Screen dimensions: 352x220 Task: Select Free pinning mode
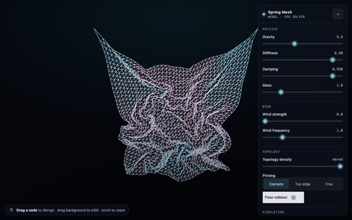(x=329, y=184)
